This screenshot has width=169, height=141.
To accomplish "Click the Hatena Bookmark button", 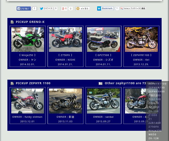I will 105,8.
